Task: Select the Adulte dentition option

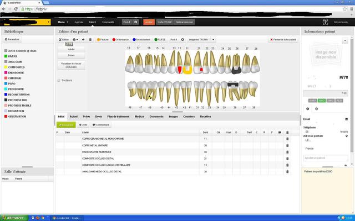Action: (x=71, y=49)
